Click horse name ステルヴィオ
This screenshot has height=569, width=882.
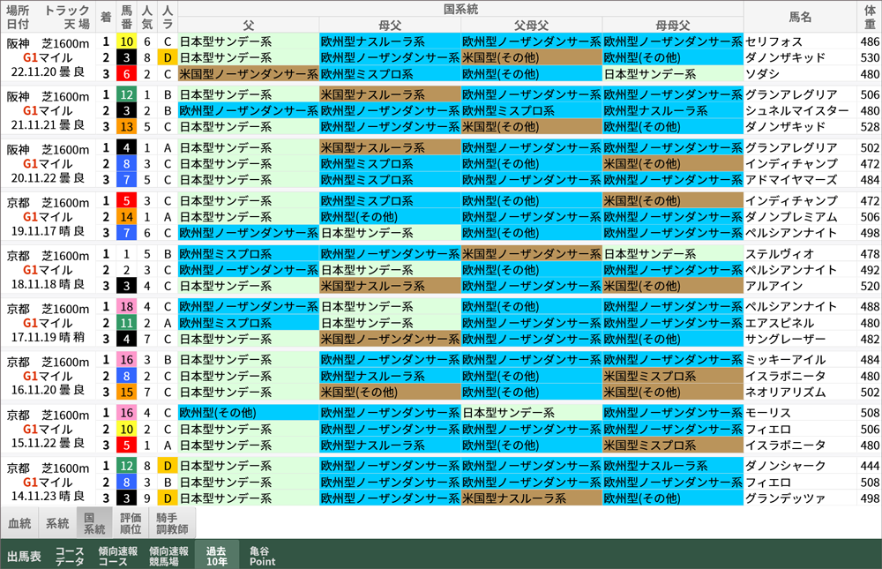[780, 254]
